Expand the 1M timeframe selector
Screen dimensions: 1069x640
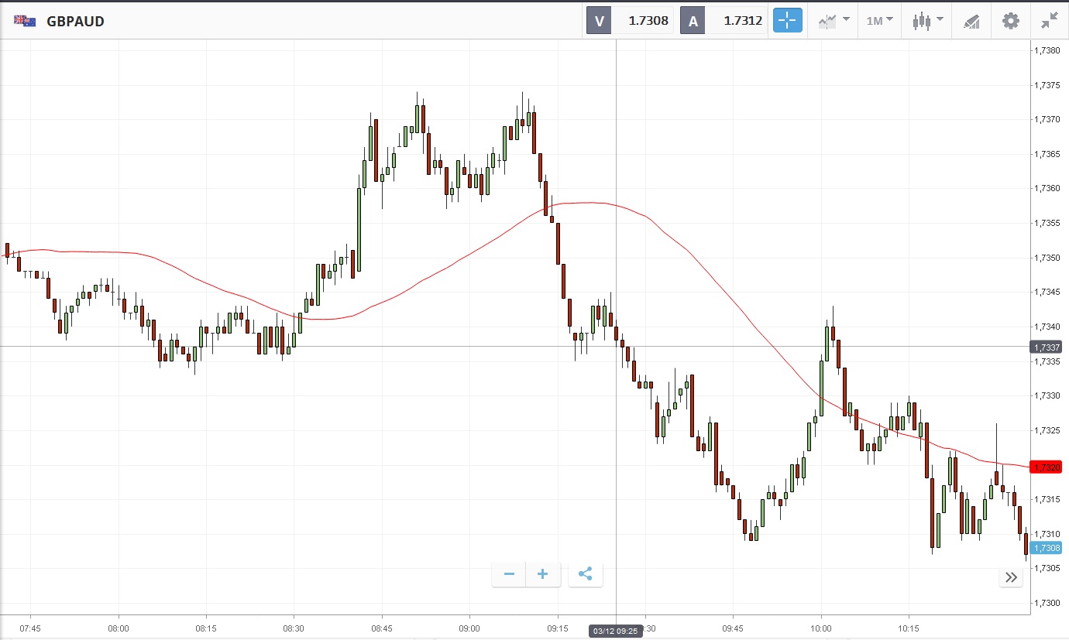point(879,21)
